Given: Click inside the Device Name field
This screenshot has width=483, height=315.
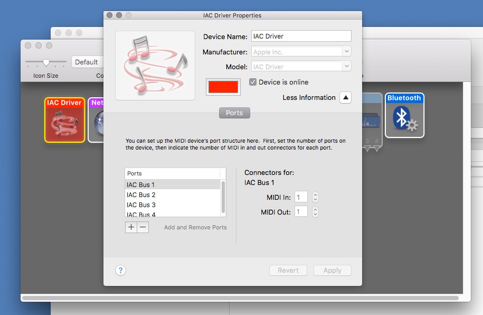Looking at the screenshot, I should [x=301, y=36].
